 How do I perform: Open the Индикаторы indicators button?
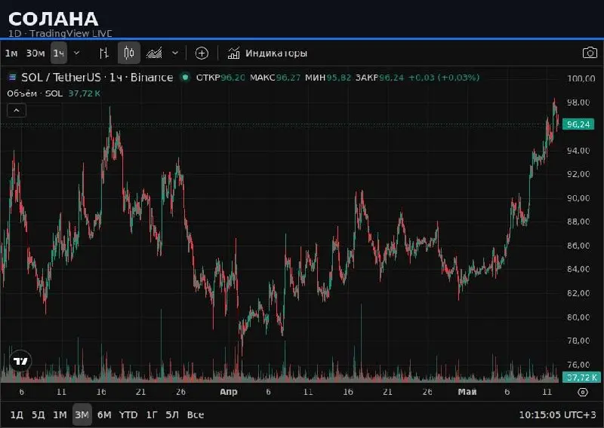[x=267, y=53]
